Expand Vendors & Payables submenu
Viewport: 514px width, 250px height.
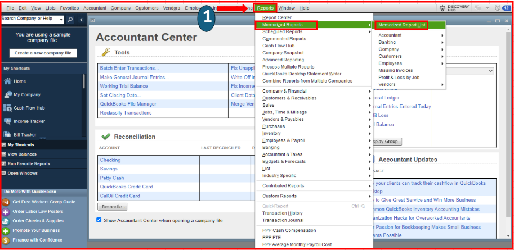314,119
